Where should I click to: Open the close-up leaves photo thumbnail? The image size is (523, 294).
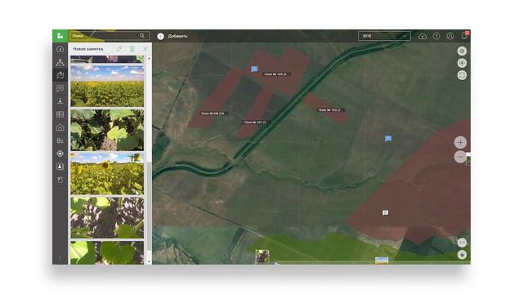[x=107, y=130]
